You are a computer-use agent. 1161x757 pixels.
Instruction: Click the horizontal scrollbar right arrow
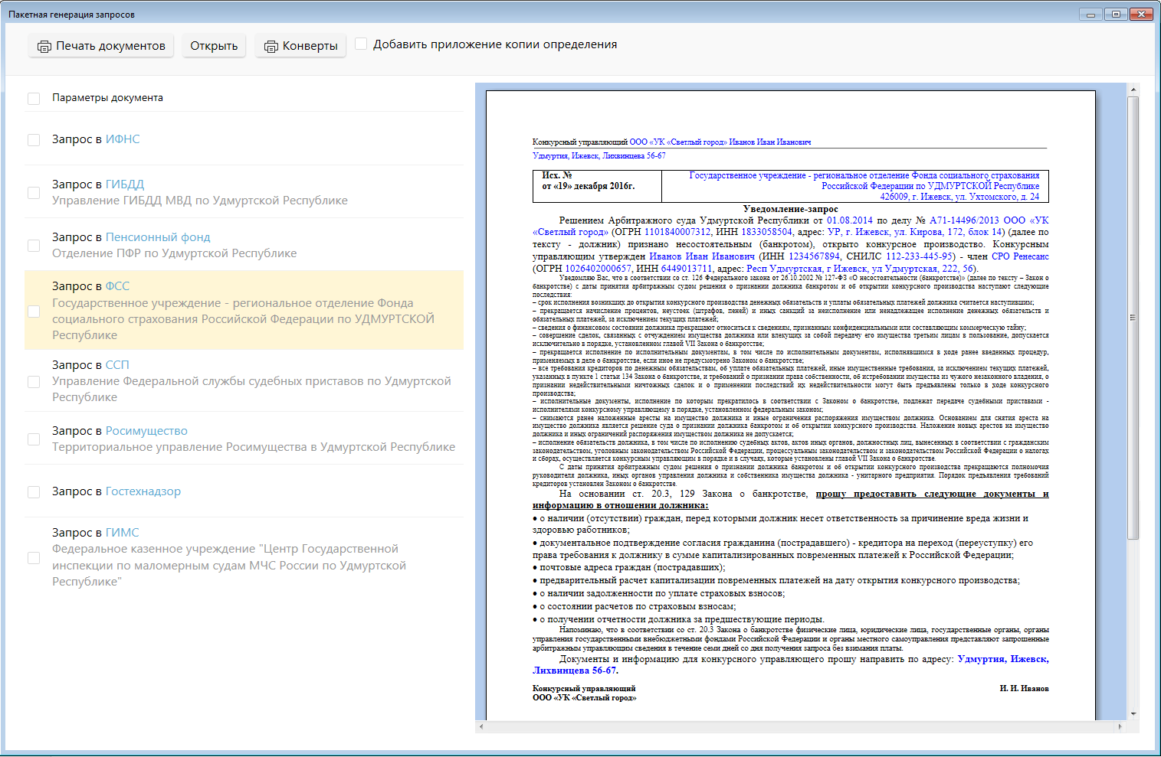pos(1120,726)
